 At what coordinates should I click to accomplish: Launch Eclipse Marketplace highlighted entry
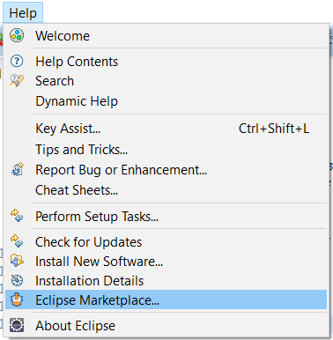coord(166,299)
